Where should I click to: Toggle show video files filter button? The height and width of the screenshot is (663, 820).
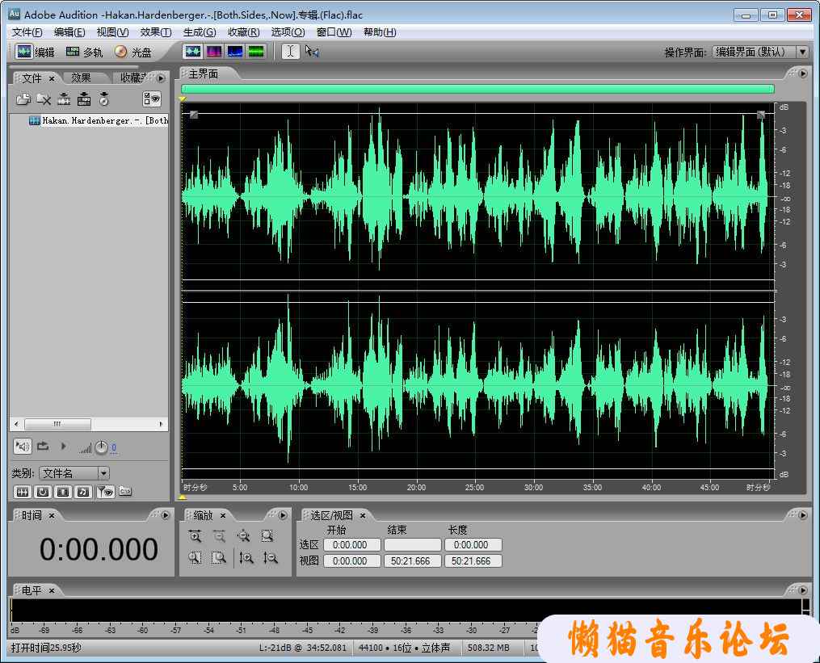click(63, 492)
